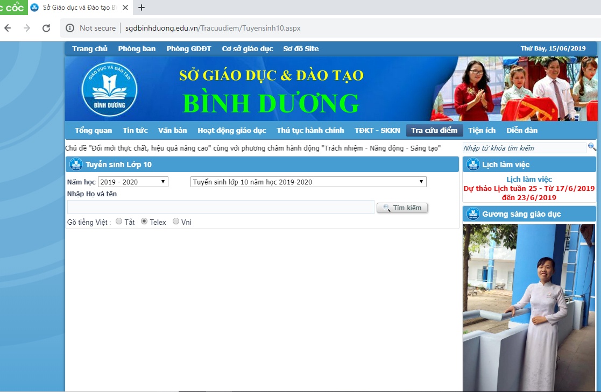601x392 pixels.
Task: Open the Lịch làm việc link
Action: click(529, 179)
